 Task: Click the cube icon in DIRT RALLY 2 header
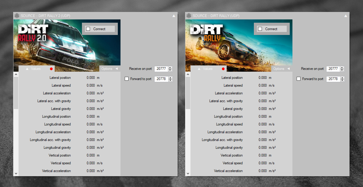tap(17, 16)
